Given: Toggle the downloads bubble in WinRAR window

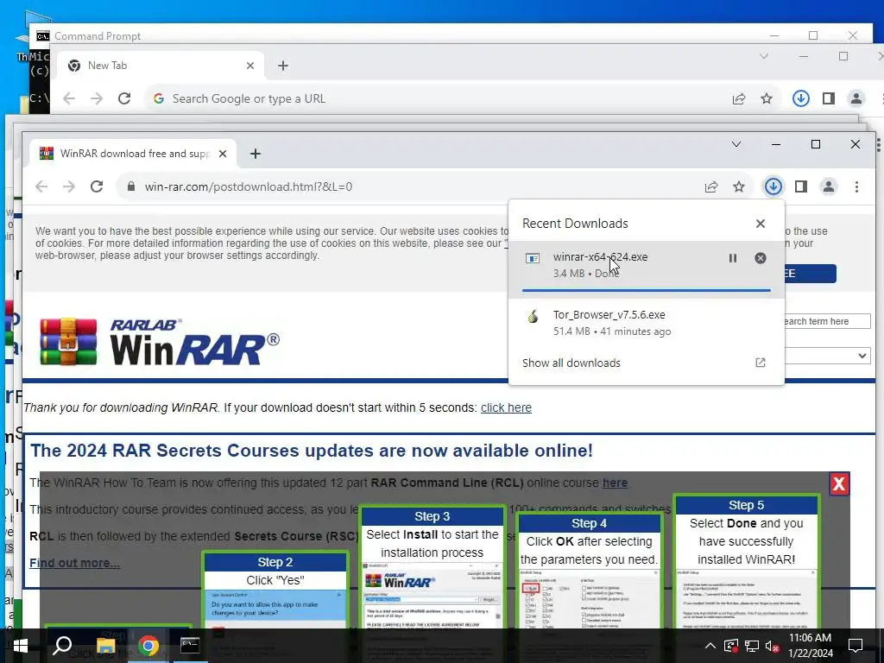Looking at the screenshot, I should click(x=773, y=186).
